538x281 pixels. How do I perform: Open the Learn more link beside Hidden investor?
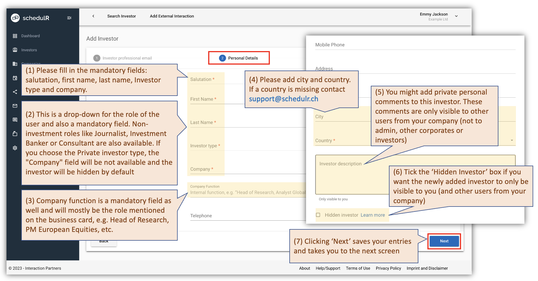point(373,215)
